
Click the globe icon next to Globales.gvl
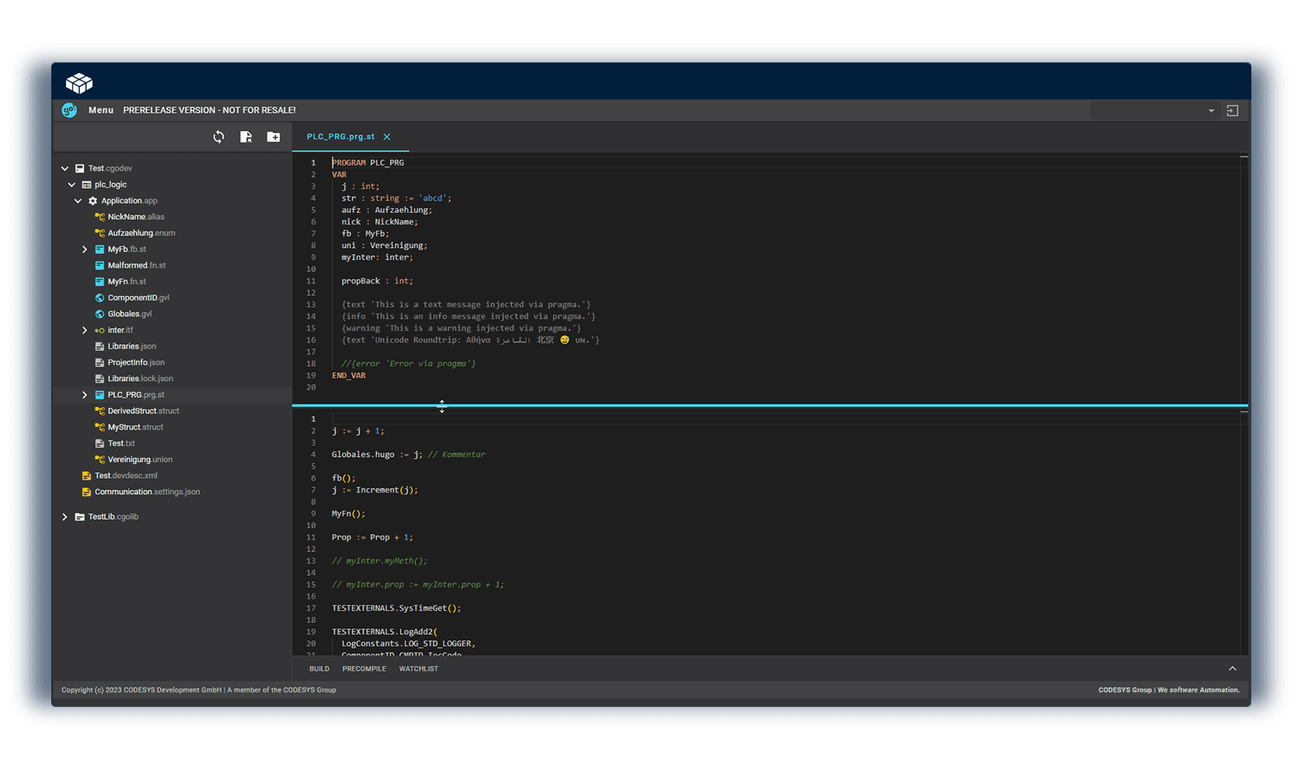pos(99,314)
